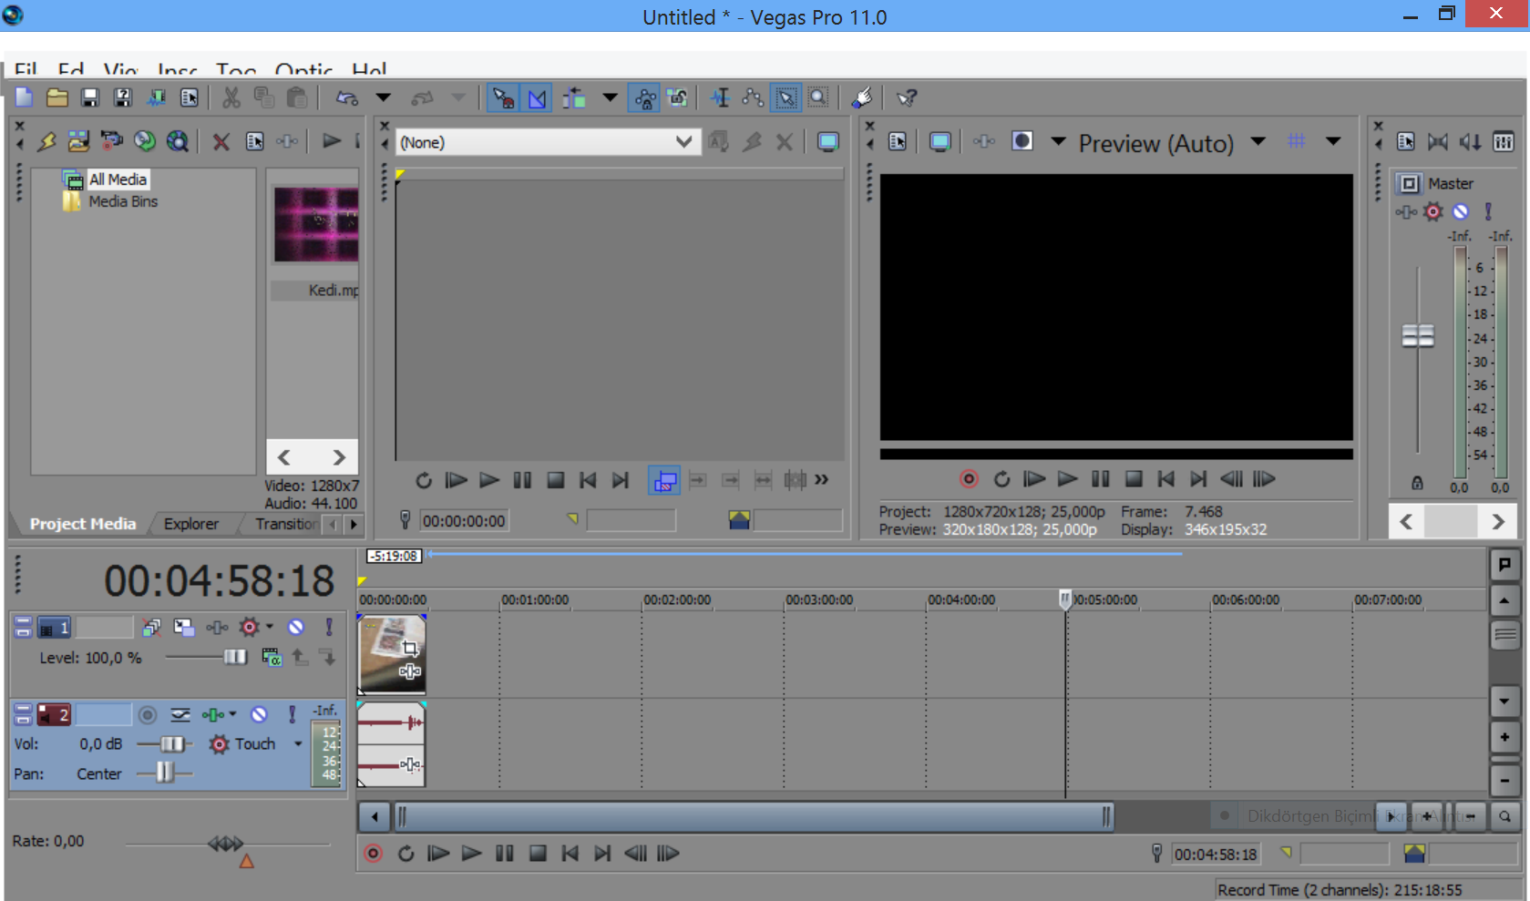Mute video track 1
Screen dimensions: 1530x901
click(295, 627)
